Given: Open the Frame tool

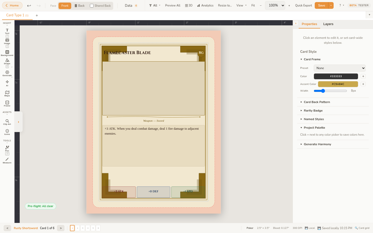Looking at the screenshot, I should [7, 104].
